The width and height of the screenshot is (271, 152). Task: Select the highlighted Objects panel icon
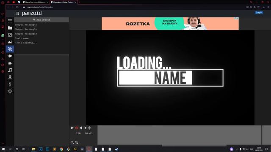click(x=10, y=49)
